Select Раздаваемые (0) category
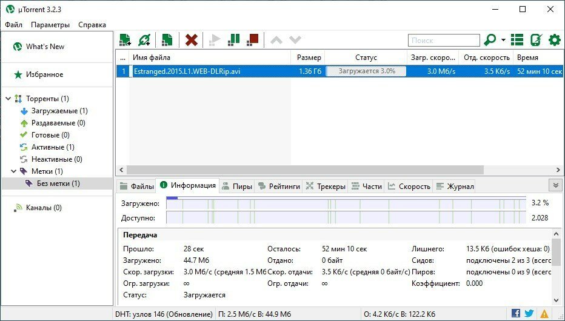 [x=53, y=123]
